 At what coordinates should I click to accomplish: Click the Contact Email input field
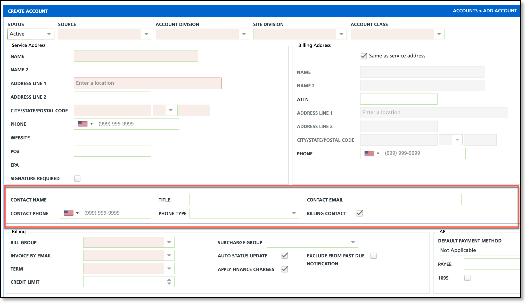408,200
